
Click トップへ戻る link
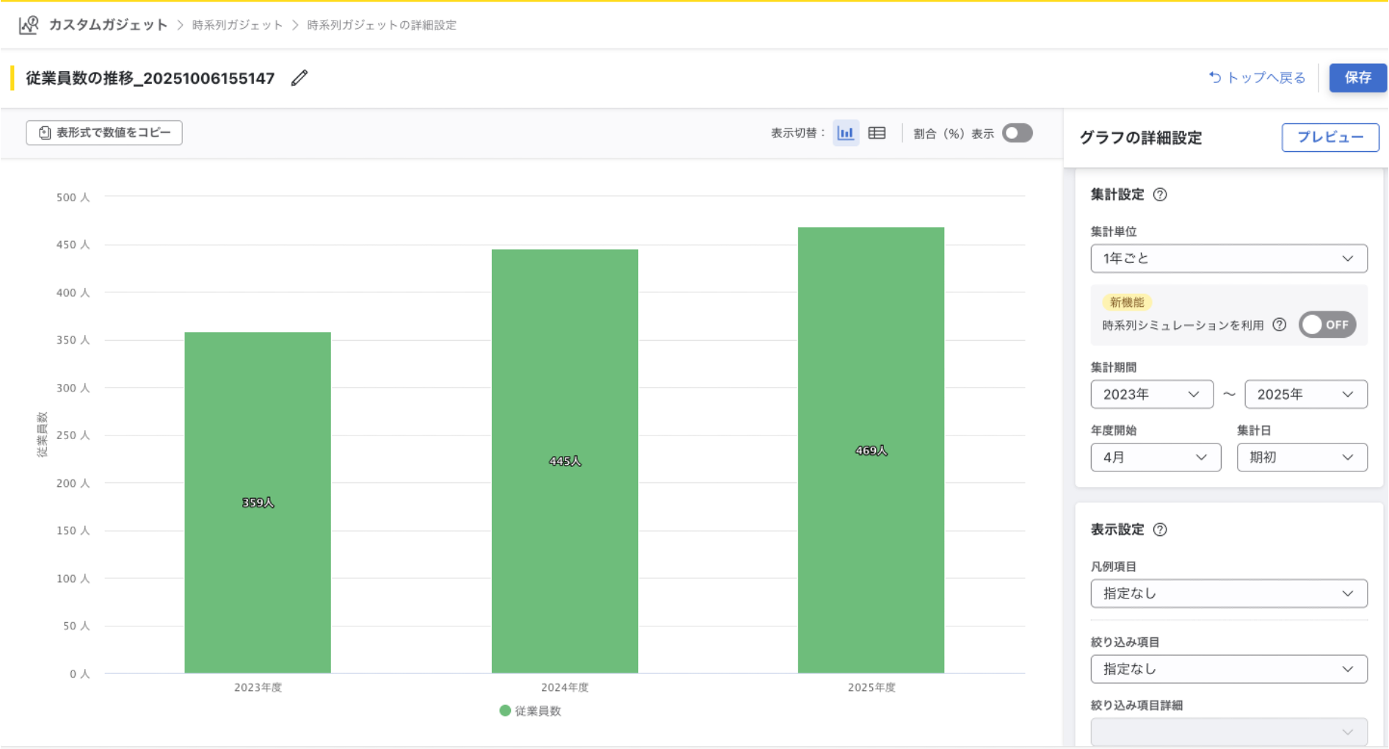tap(1258, 78)
